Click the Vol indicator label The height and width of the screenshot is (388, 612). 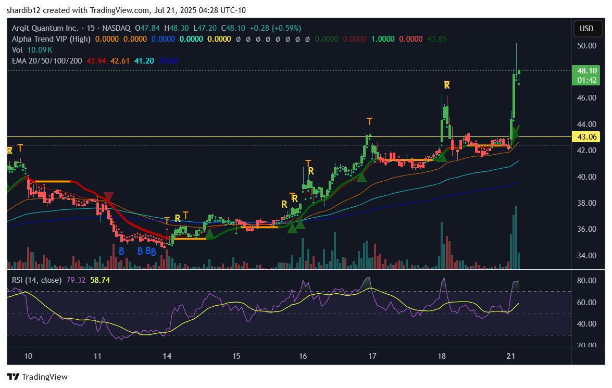(x=17, y=50)
